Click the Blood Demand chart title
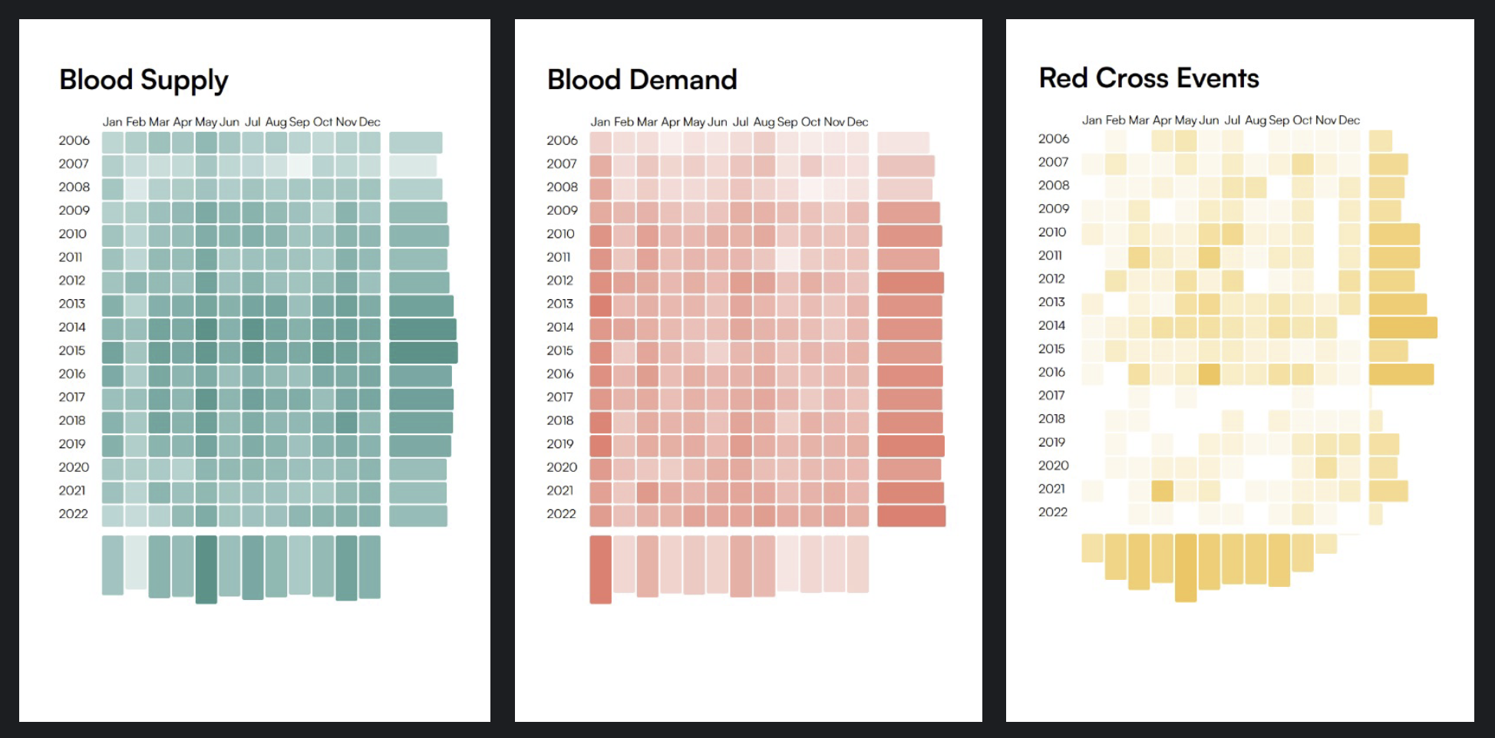 [x=642, y=80]
